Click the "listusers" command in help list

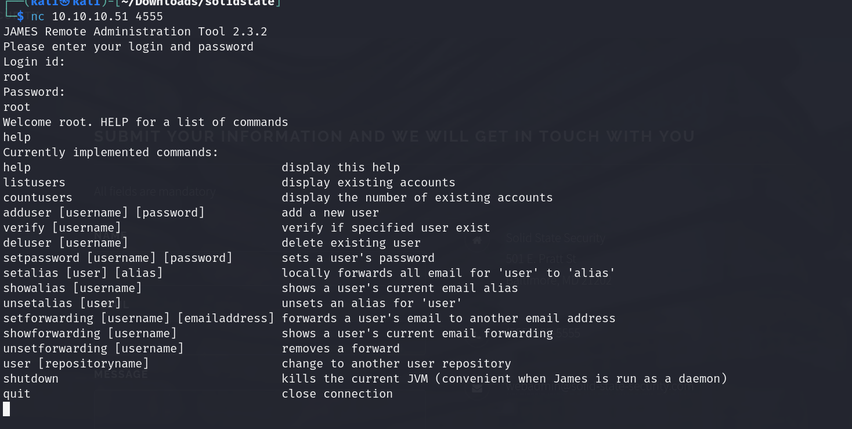coord(34,182)
